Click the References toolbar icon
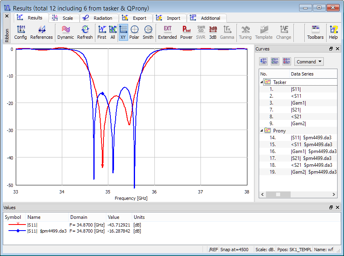Image resolution: width=344 pixels, height=256 pixels. pos(42,32)
